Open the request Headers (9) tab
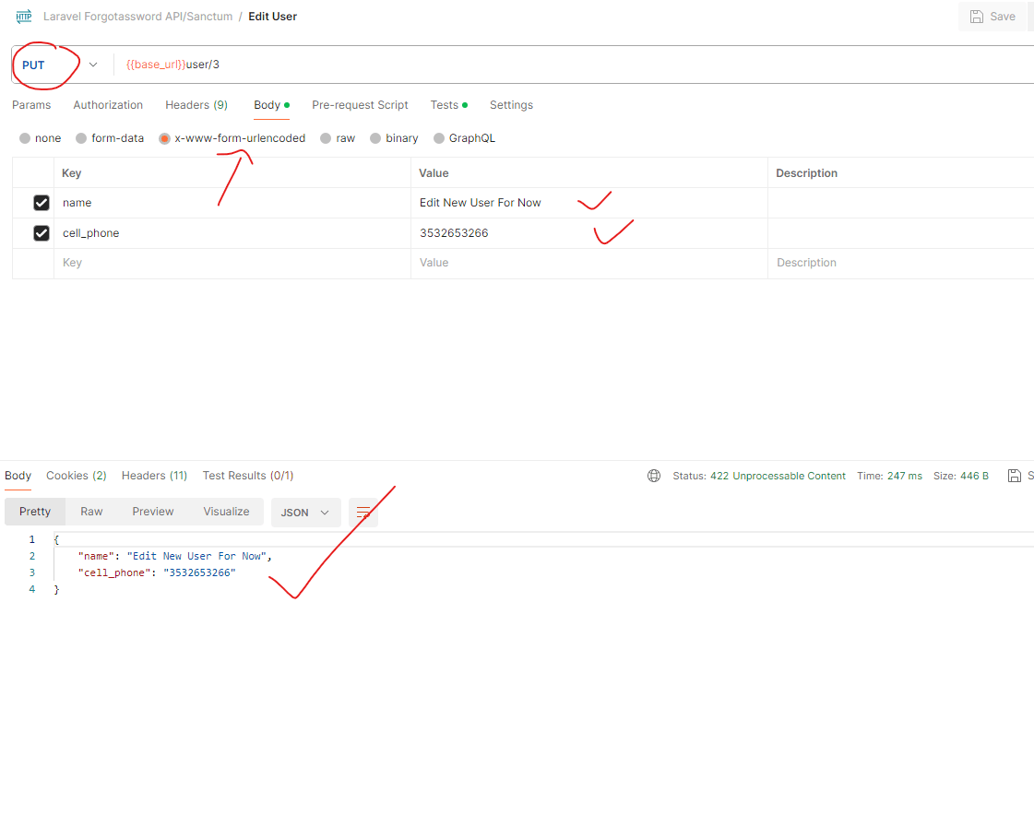Screen dimensions: 1034x826 click(196, 105)
